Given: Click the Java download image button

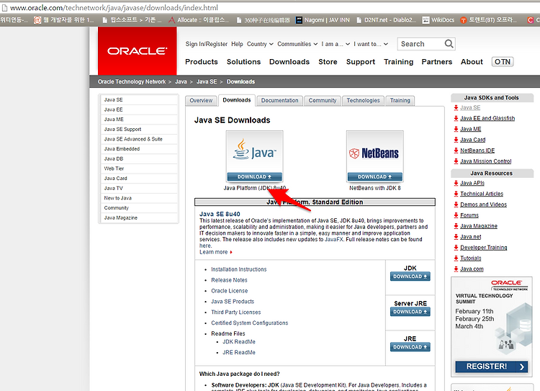Looking at the screenshot, I should click(x=254, y=156).
